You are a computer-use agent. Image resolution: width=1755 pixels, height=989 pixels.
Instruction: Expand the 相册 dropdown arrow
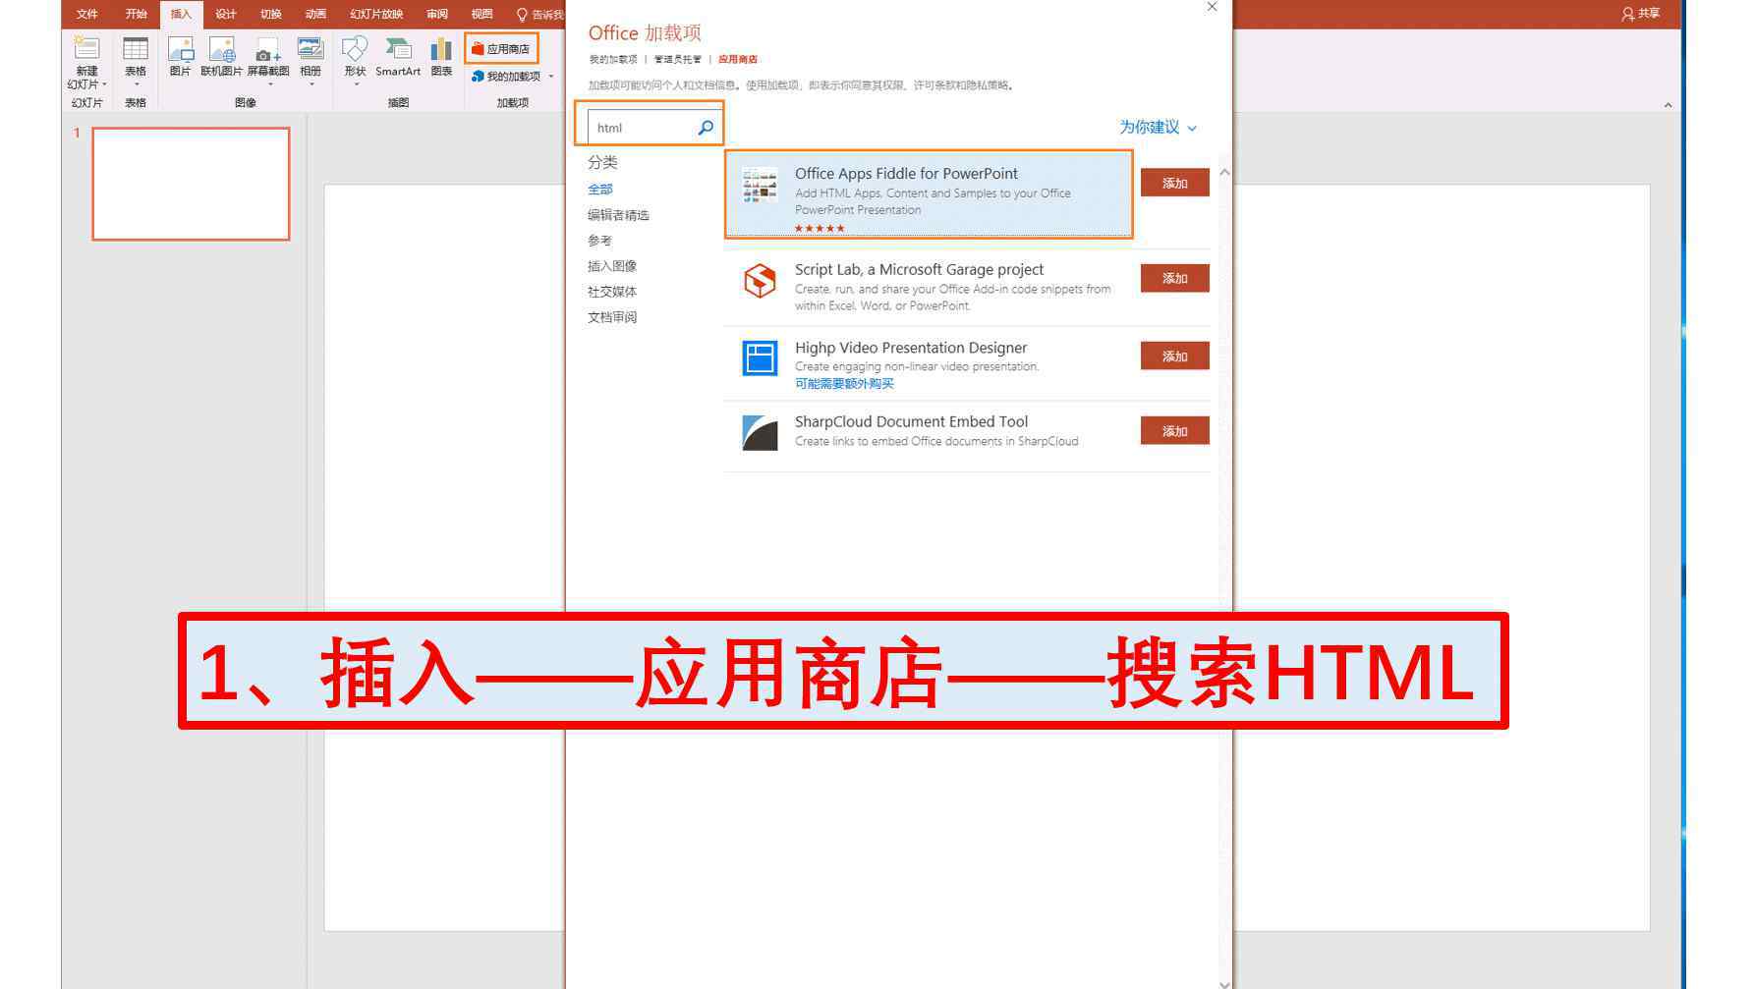pyautogui.click(x=311, y=84)
